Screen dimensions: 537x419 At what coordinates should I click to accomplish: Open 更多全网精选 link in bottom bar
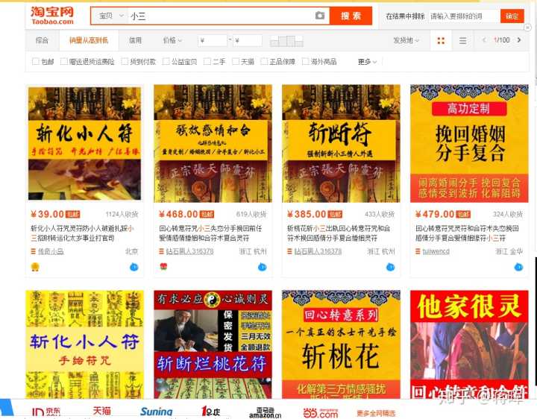(376, 413)
